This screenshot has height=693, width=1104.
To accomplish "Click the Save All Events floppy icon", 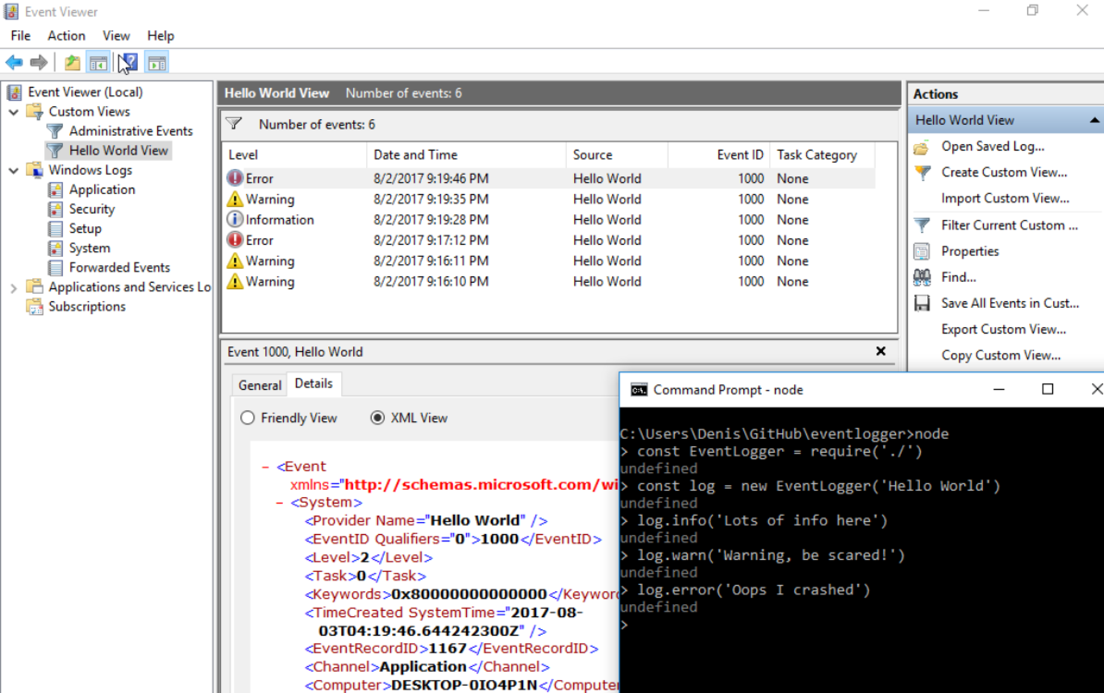I will [922, 304].
